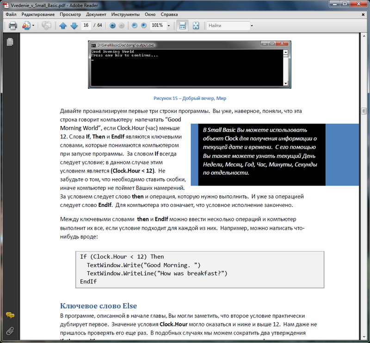Go to next page with down arrow
370x343 pixels.
click(74, 25)
